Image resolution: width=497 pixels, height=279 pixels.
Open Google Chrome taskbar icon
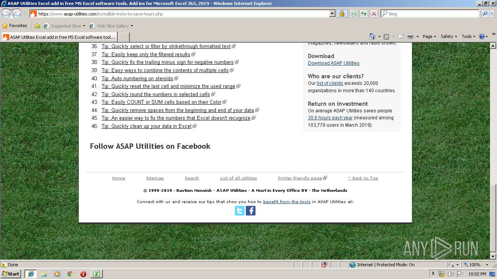[x=70, y=274]
